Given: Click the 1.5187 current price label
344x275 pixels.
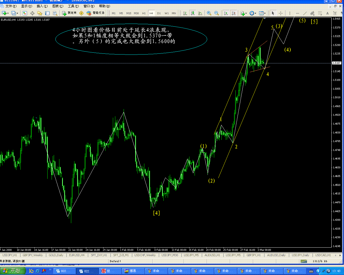Looking at the screenshot, I should 337,63.
